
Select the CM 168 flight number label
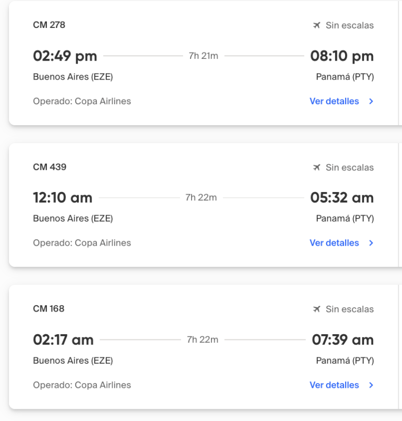[48, 308]
